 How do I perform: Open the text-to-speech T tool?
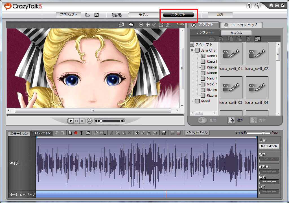tap(82, 133)
